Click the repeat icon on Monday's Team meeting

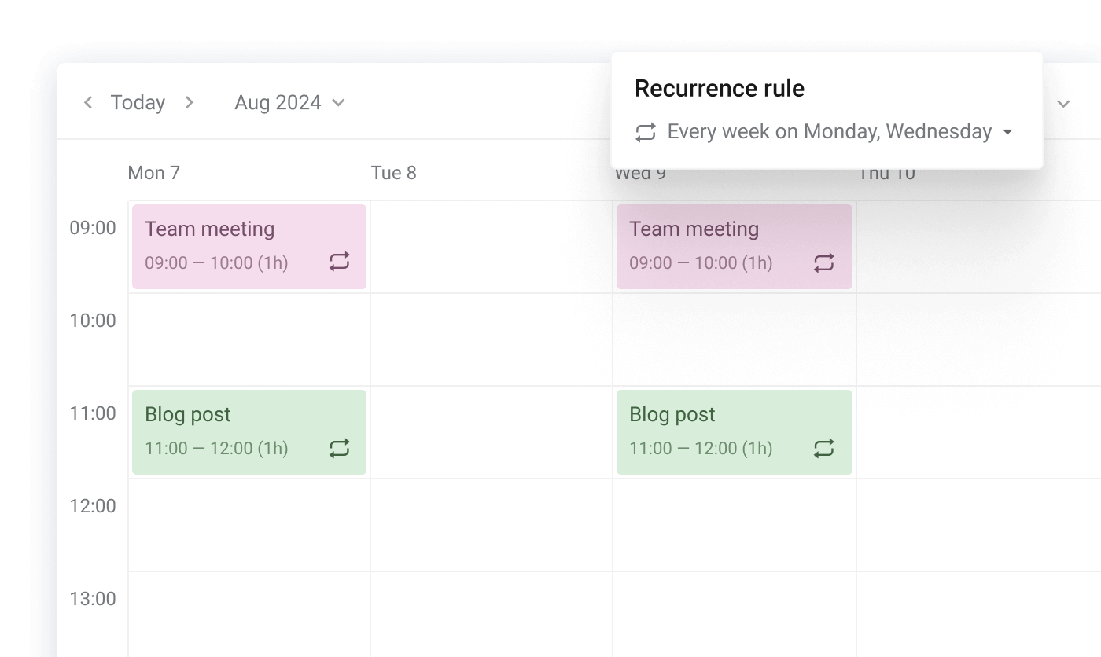pos(339,262)
